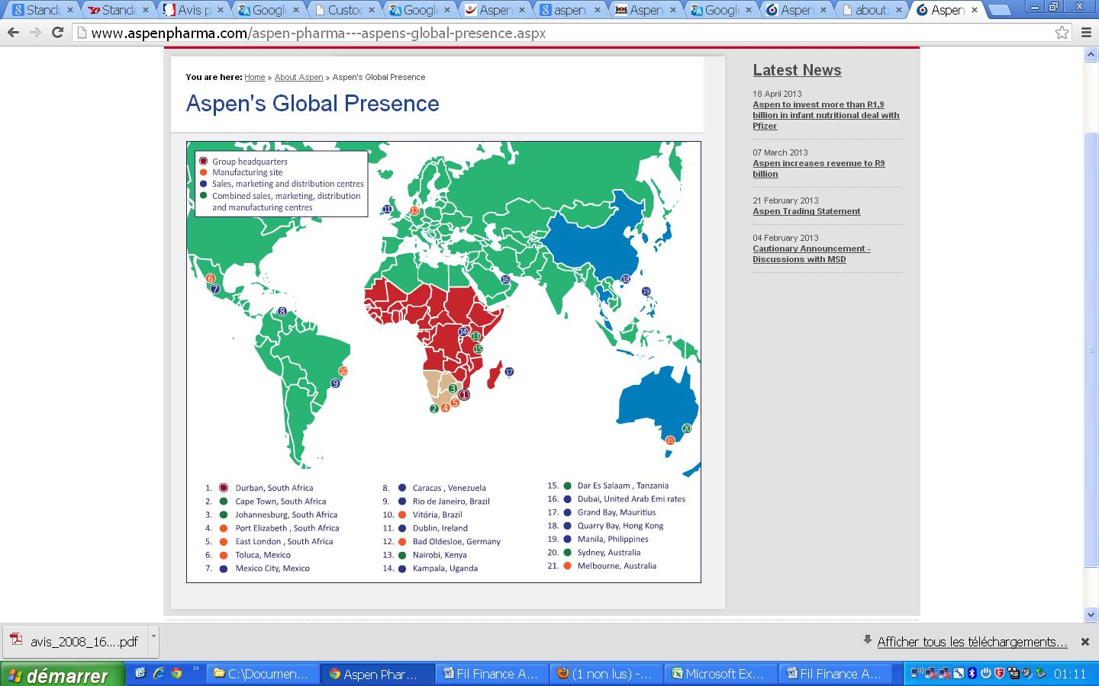Click map marker 9 near Rio de Janeiro
Screen dimensions: 1099x686
[x=335, y=383]
